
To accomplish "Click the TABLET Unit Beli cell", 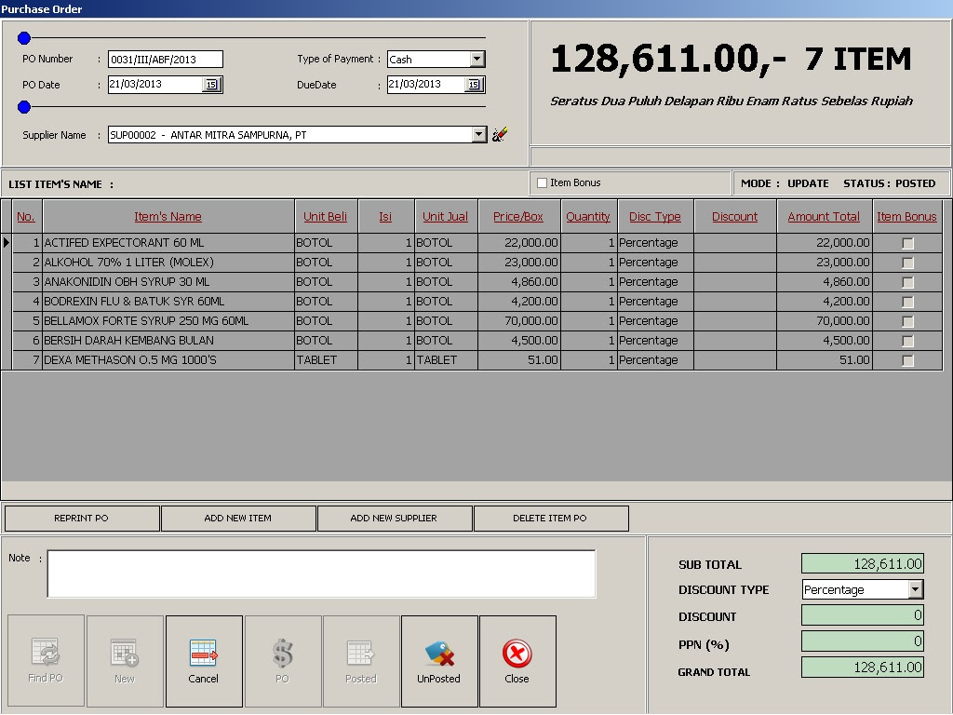I will click(x=327, y=360).
